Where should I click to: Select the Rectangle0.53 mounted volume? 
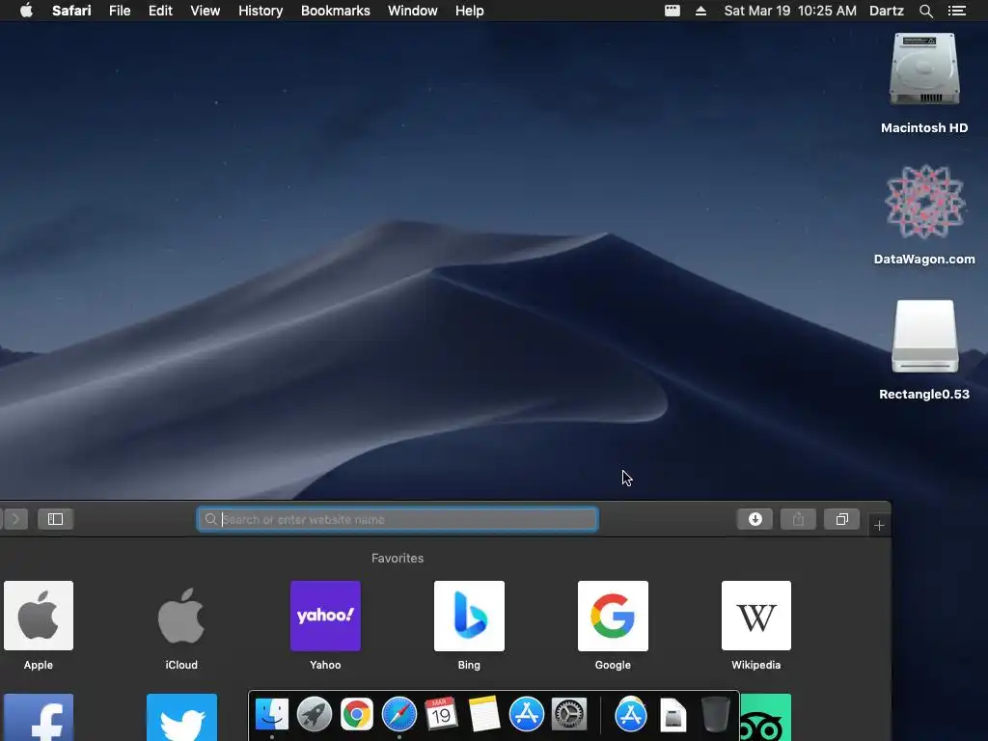tap(924, 337)
